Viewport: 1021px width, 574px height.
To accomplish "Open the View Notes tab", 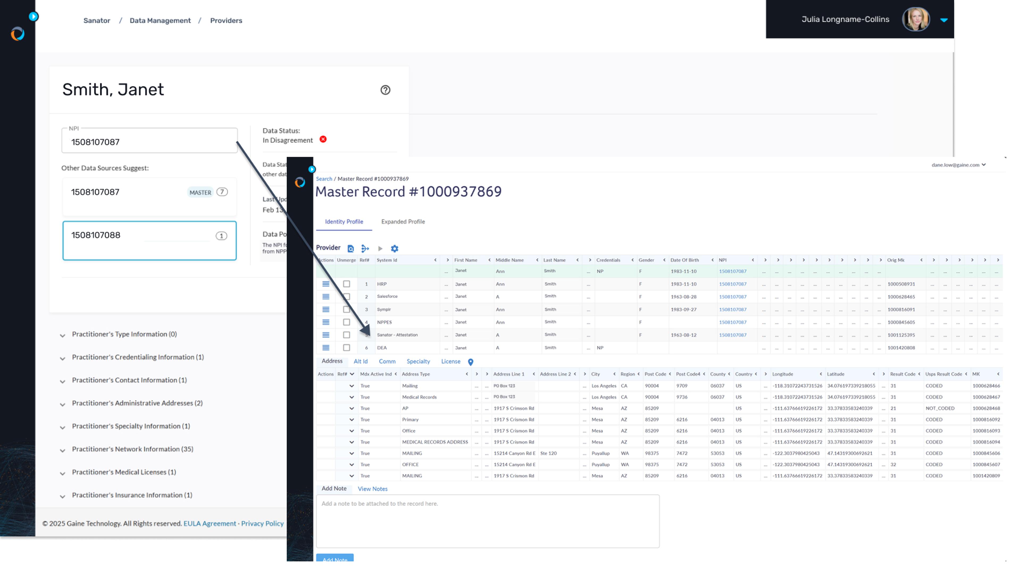I will [x=373, y=489].
